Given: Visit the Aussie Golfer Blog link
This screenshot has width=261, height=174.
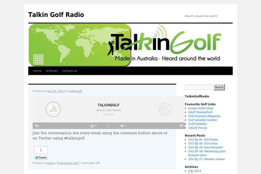Looking at the screenshot, I should pos(201,108).
